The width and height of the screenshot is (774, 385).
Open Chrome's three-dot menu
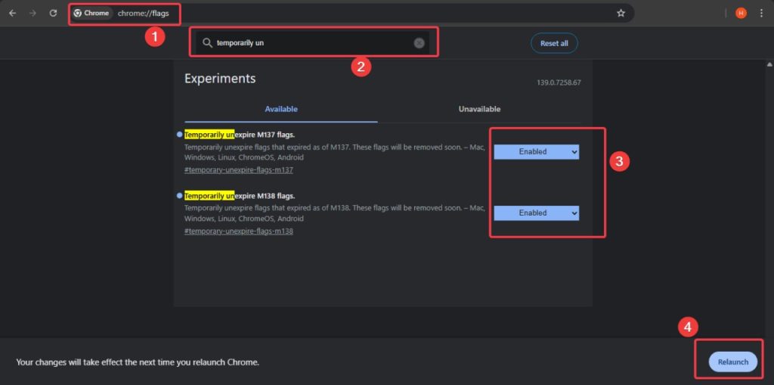[761, 13]
